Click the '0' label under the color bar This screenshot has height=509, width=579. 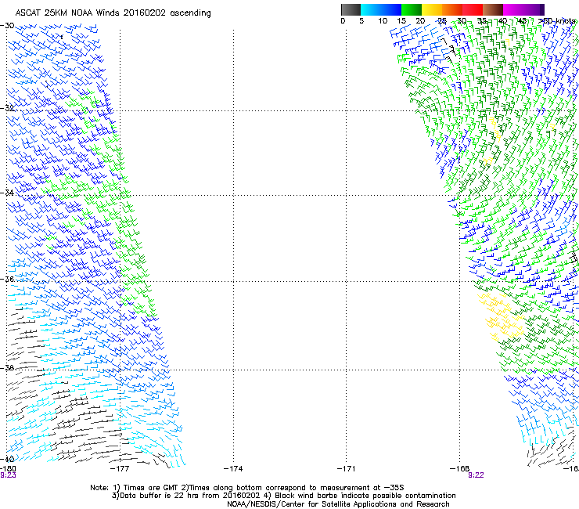tap(343, 21)
